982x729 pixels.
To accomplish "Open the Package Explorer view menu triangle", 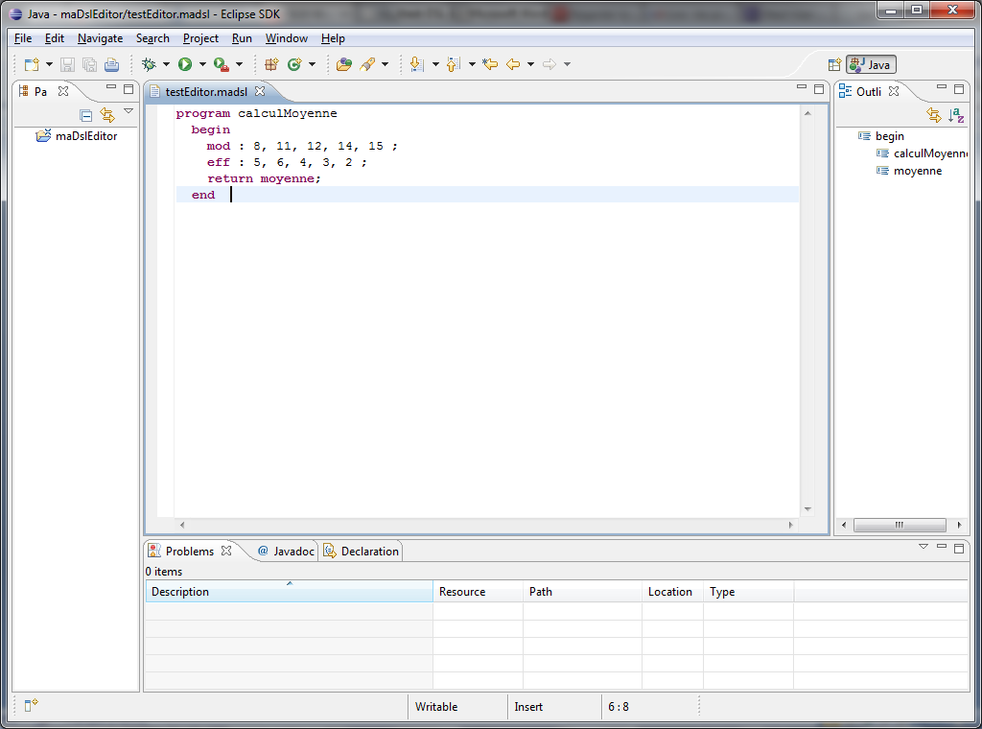I will [x=129, y=112].
